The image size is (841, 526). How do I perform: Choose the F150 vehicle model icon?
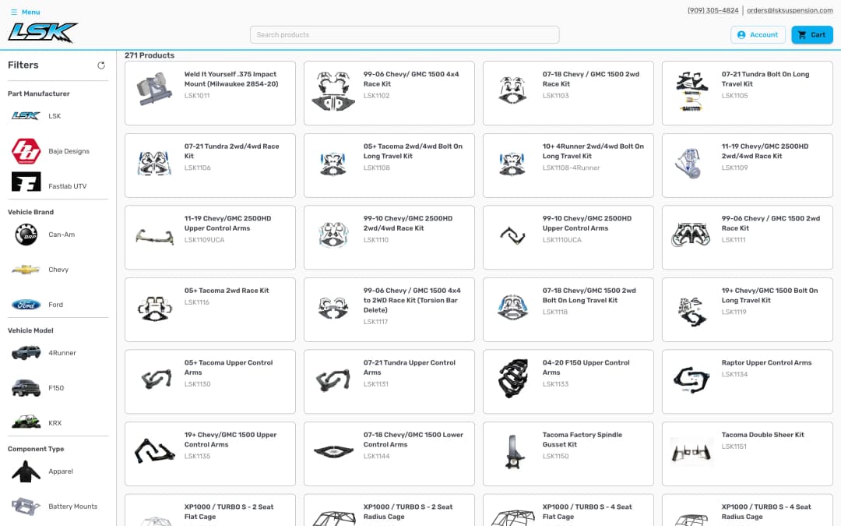click(x=26, y=387)
